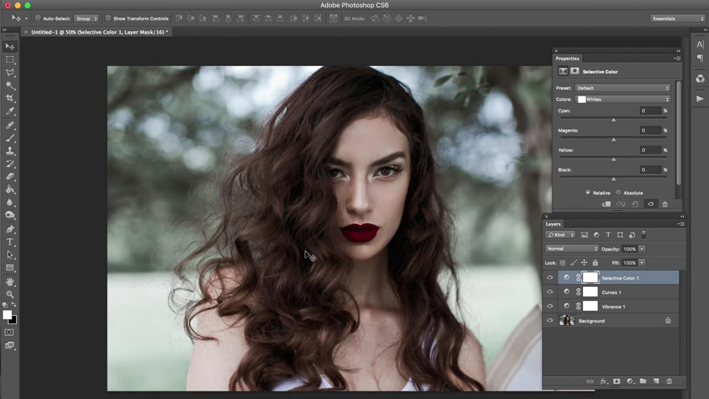Select the Relative radio button
Screen dimensions: 709x399
point(588,192)
